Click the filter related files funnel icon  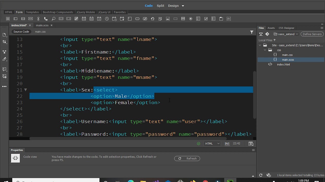click(252, 32)
